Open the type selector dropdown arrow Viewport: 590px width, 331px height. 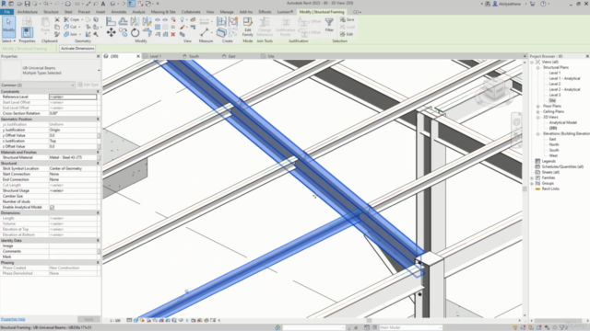point(99,71)
